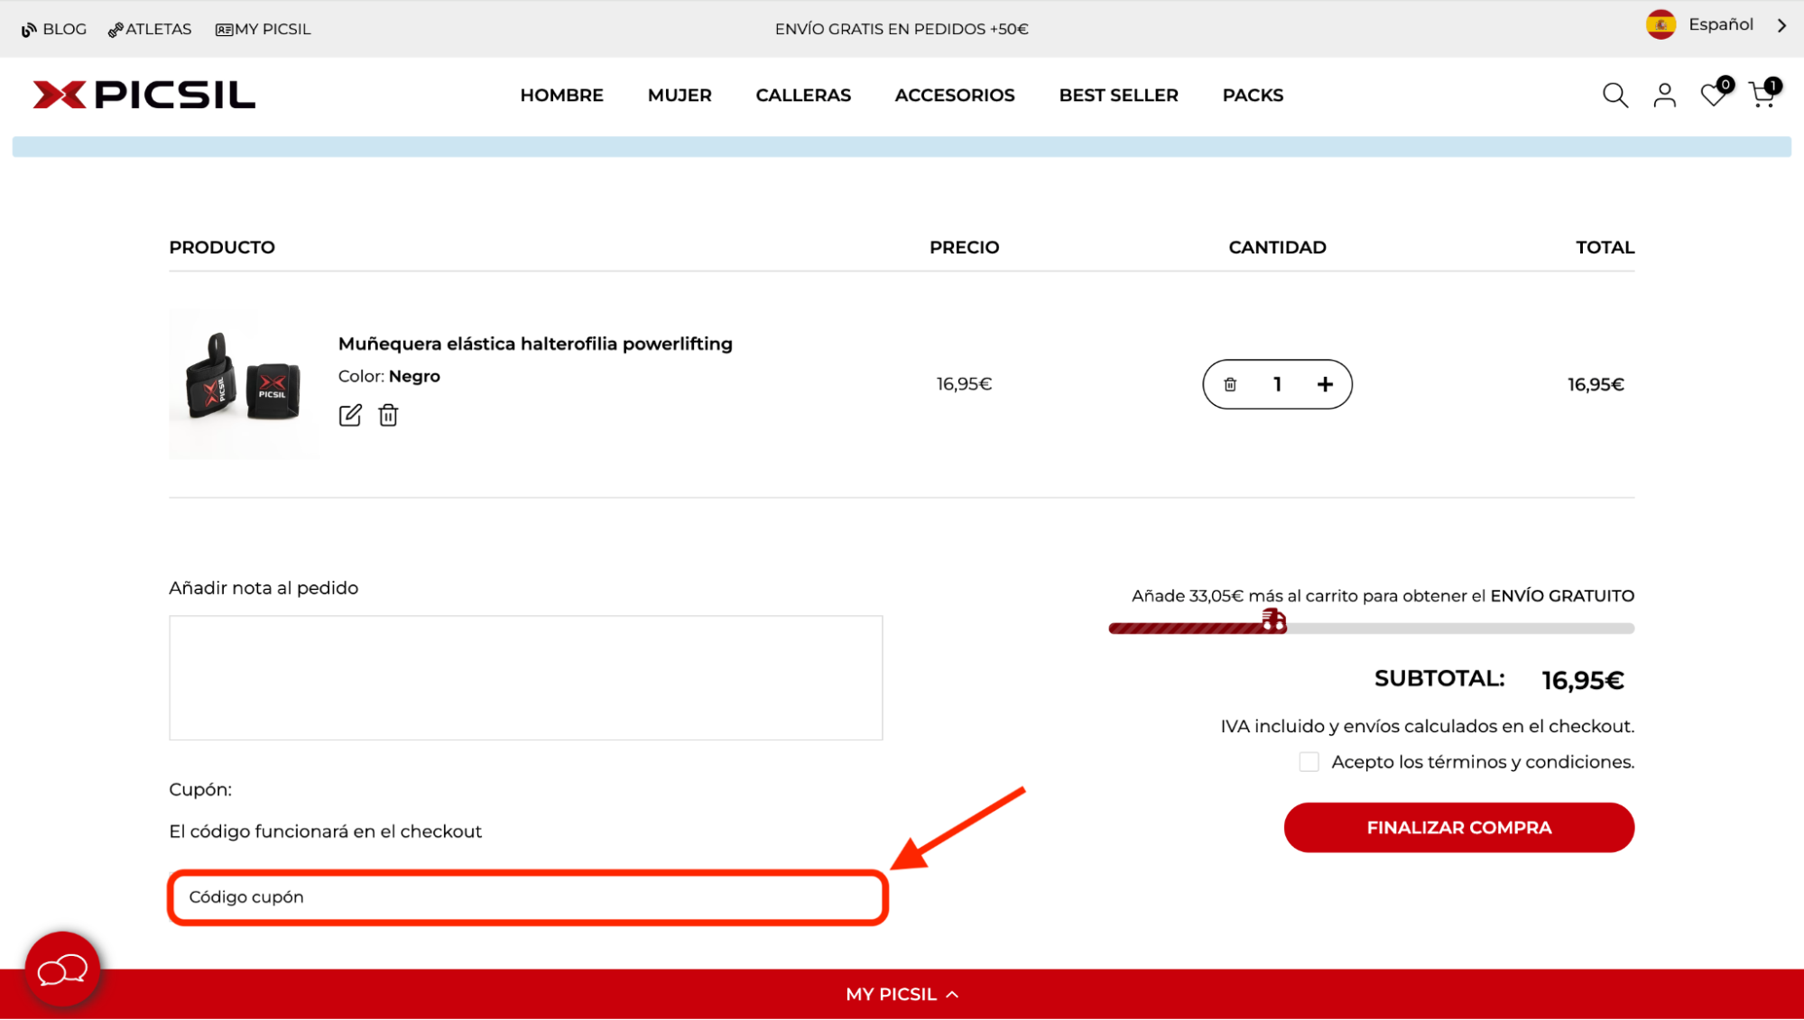Click 'El código funcionará en el checkout' text
The height and width of the screenshot is (1020, 1804).
325,832
